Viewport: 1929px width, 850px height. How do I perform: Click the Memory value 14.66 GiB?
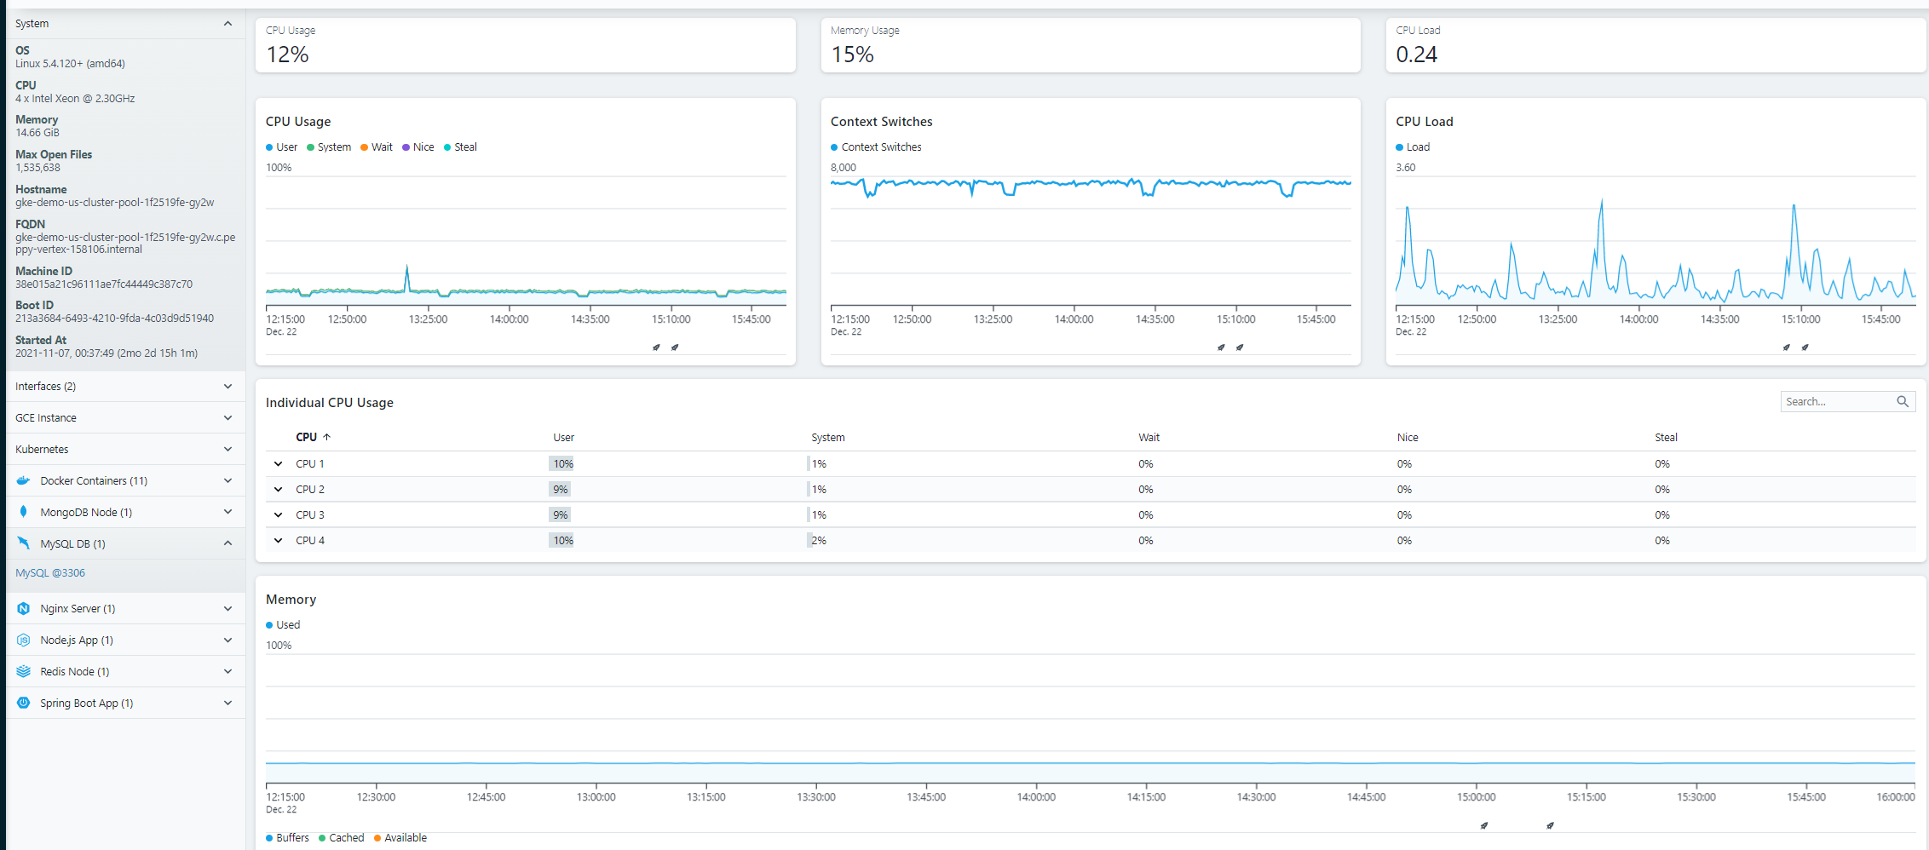pos(37,133)
